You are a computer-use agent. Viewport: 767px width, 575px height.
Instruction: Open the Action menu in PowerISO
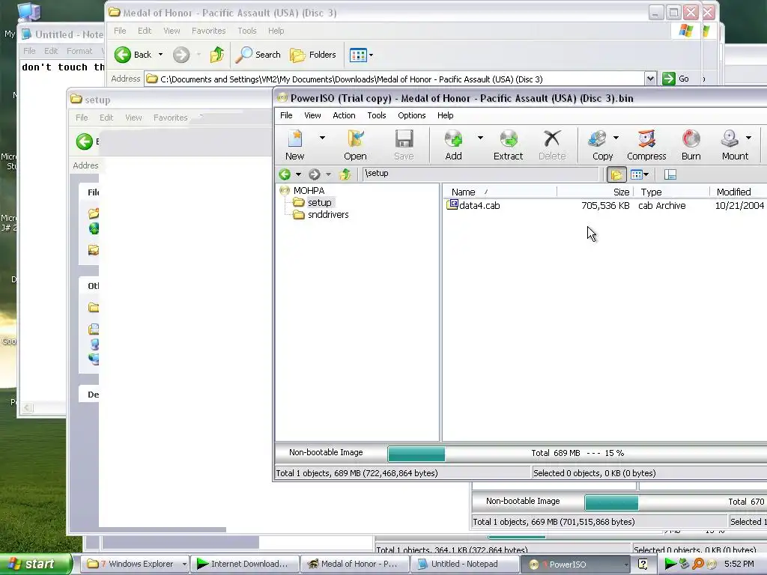pos(344,115)
